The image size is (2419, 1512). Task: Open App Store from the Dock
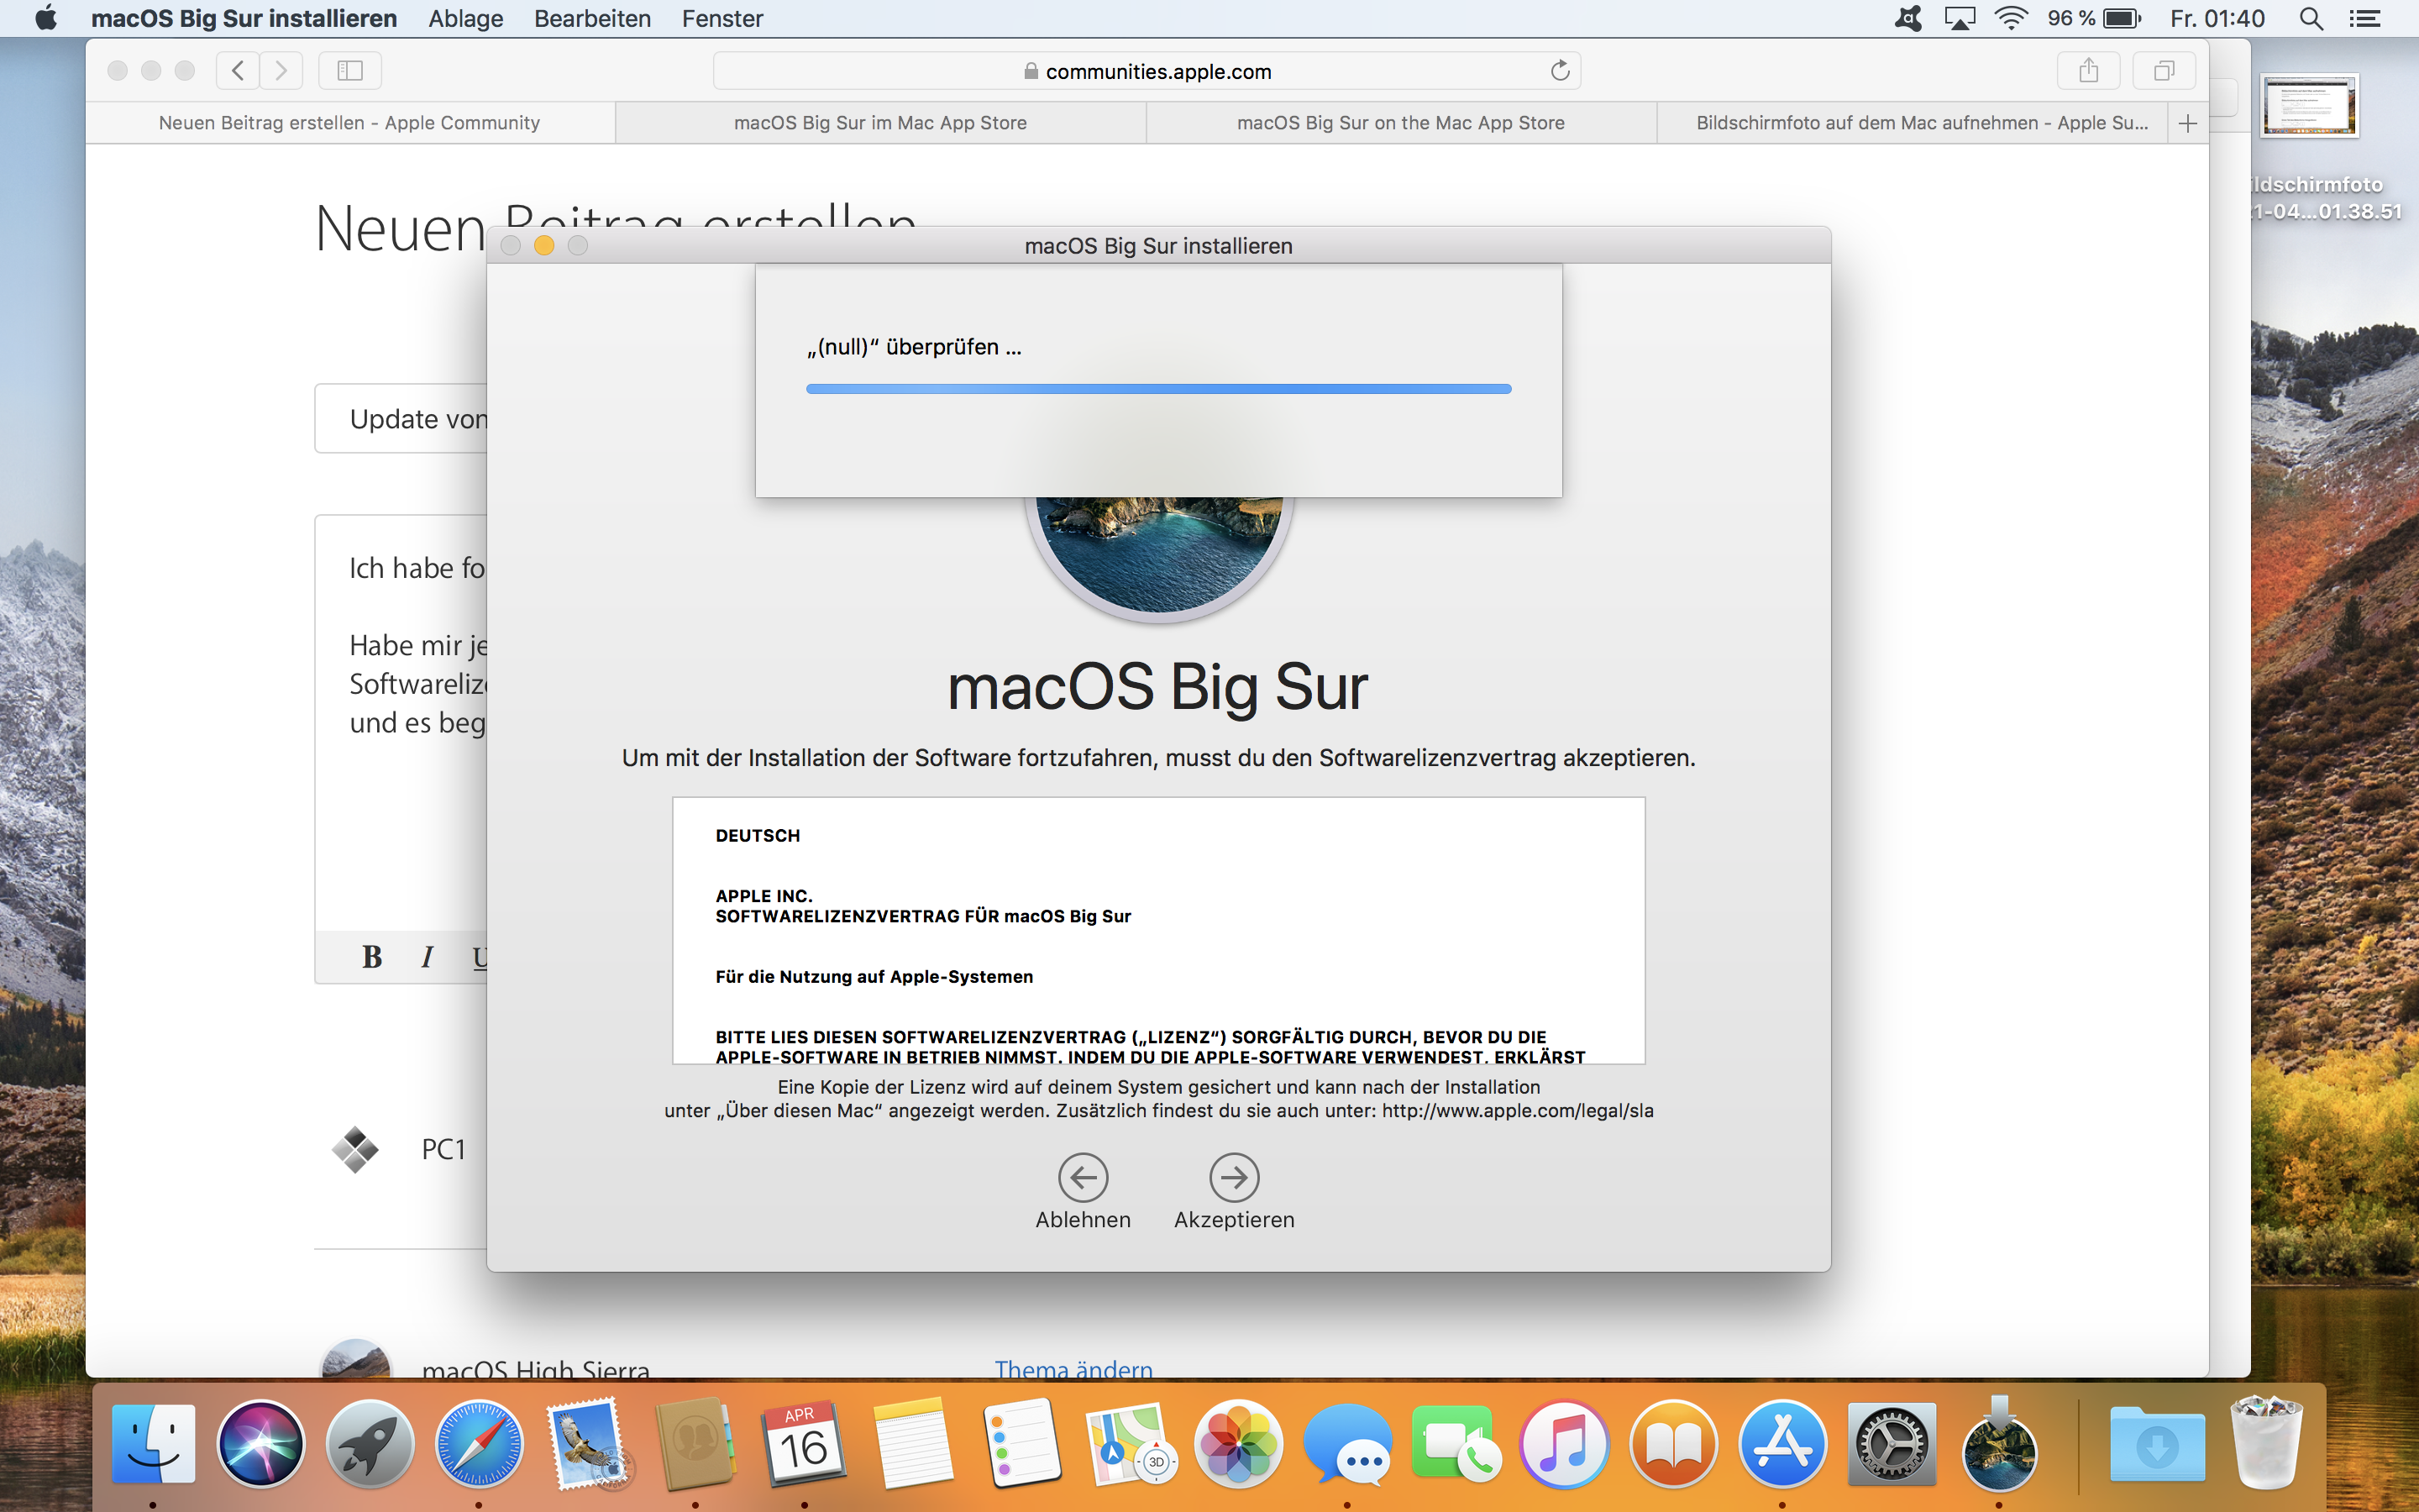pos(1782,1445)
